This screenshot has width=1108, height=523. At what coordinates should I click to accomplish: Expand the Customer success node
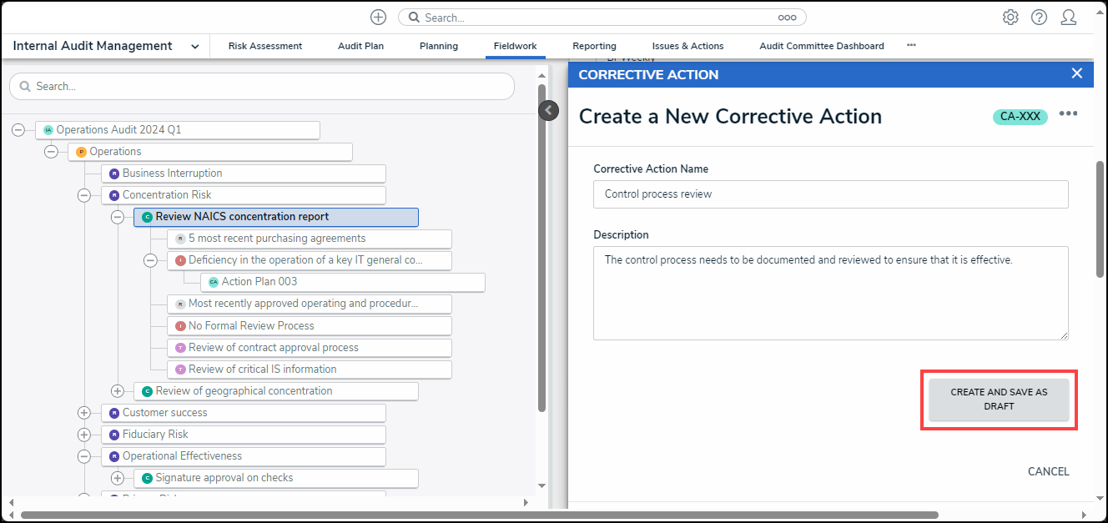(x=83, y=413)
